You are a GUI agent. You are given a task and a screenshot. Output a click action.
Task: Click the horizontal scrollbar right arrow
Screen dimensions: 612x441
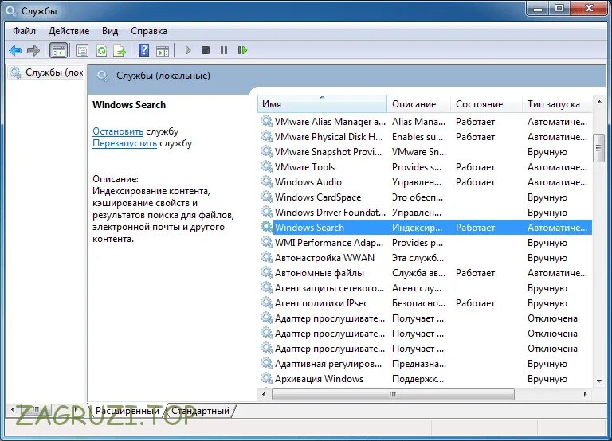tap(585, 394)
